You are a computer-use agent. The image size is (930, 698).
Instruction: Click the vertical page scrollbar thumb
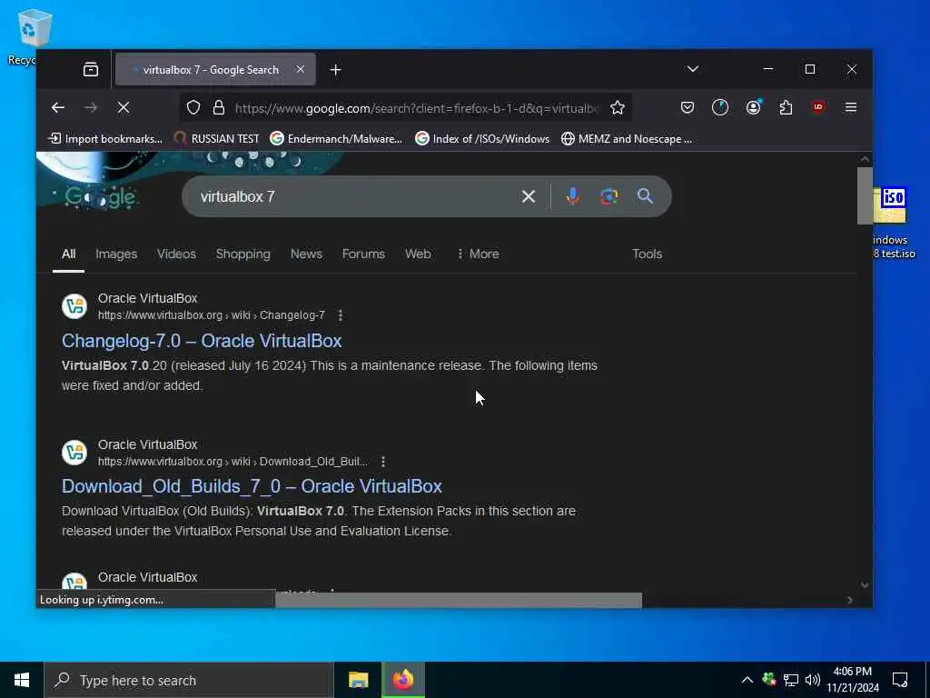(x=865, y=196)
